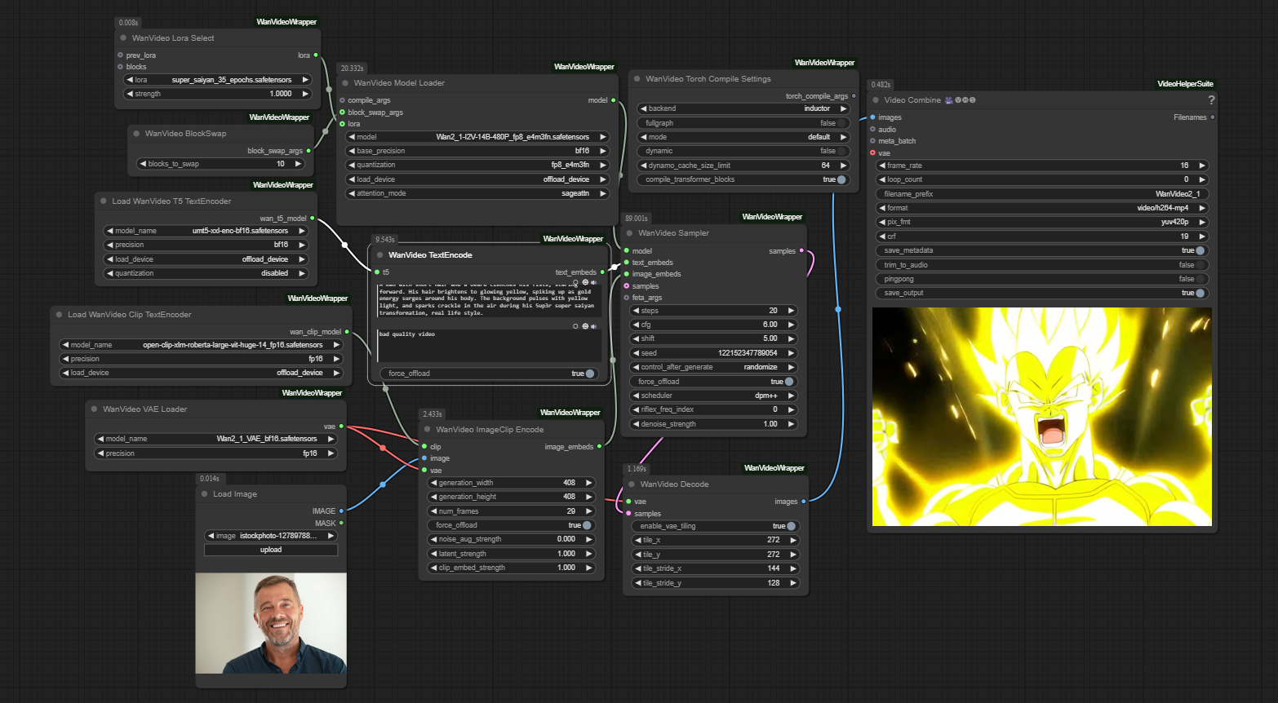Increase blocks_to_swap with the right arrow
This screenshot has height=703, width=1278.
pyautogui.click(x=298, y=164)
